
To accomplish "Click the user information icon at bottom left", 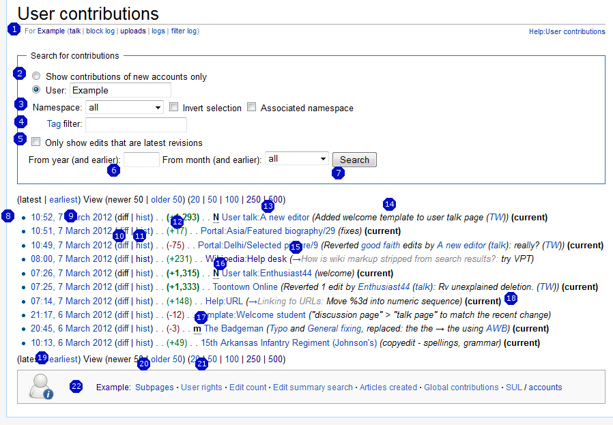I will 39,389.
